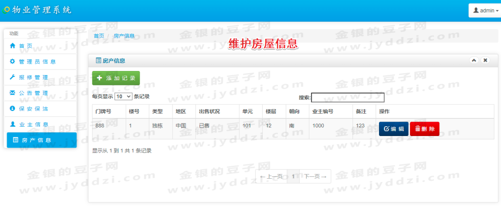Click the 中国 region cell
The image size is (501, 207).
184,129
